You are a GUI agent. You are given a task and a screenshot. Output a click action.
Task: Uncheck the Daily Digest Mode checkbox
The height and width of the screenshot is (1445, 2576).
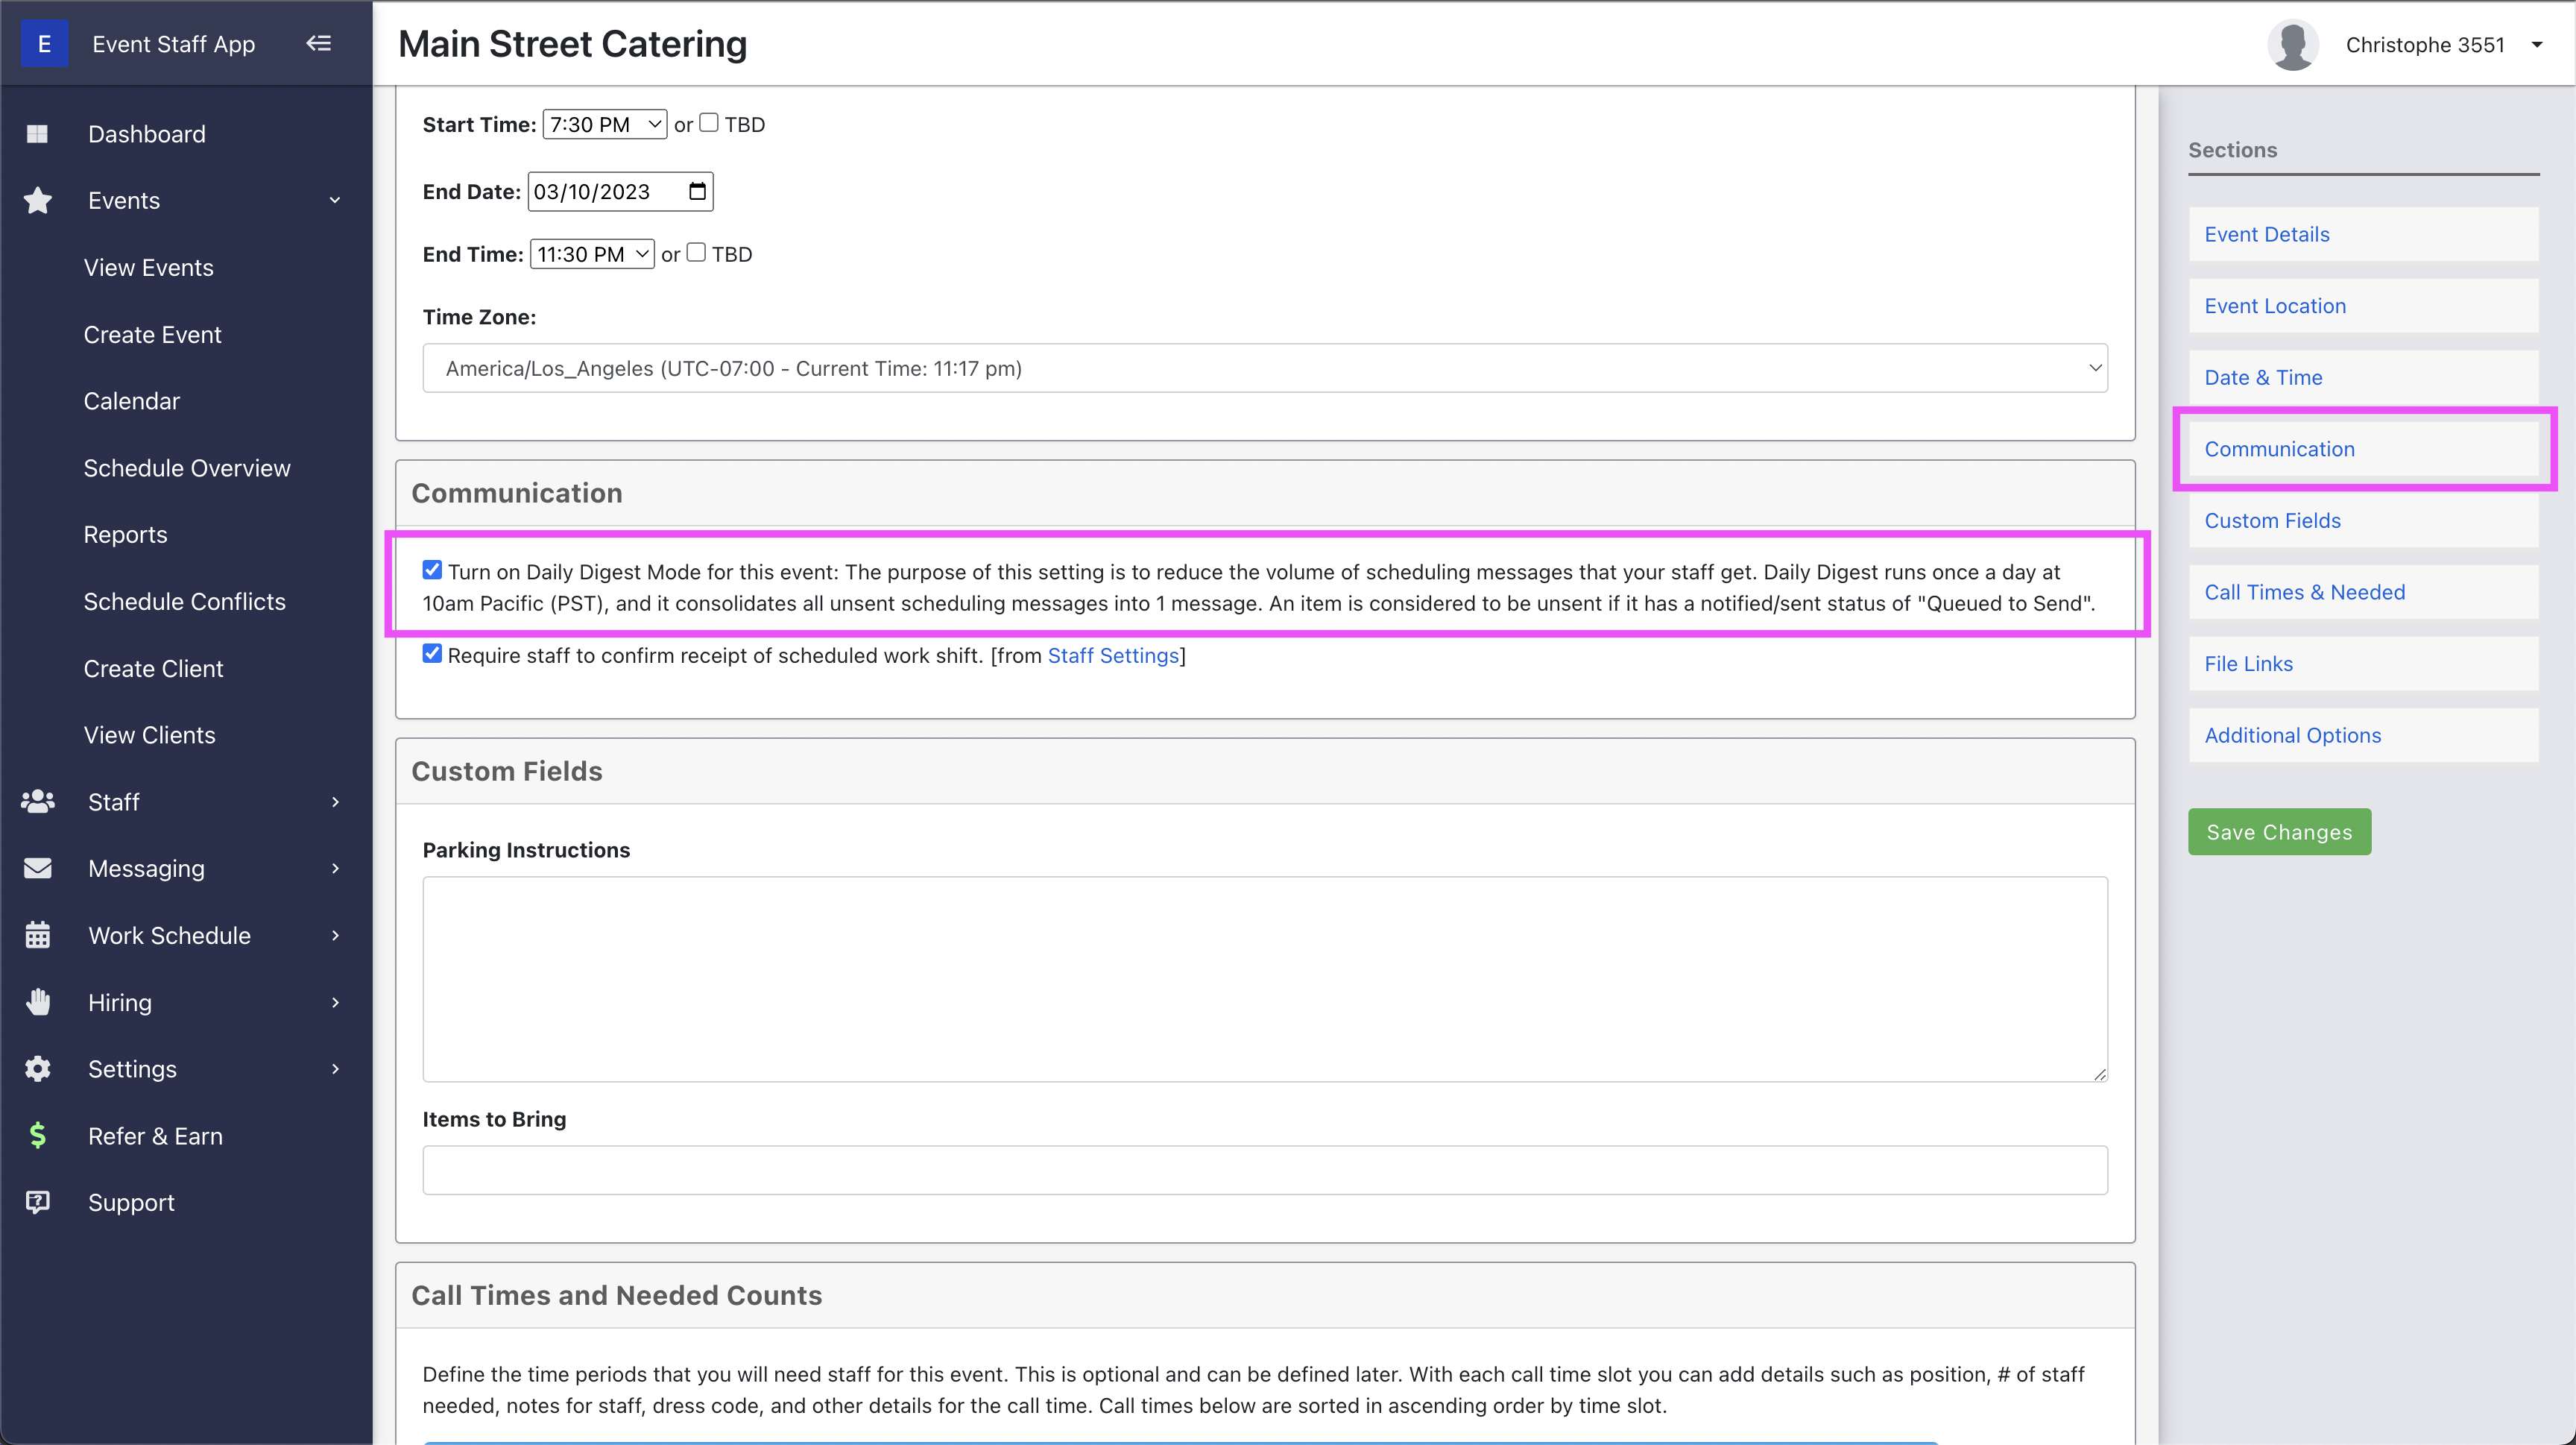(432, 570)
